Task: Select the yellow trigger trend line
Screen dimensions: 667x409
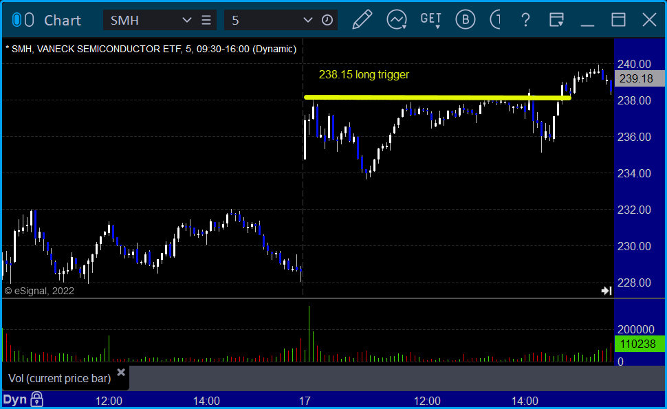Action: [x=437, y=98]
